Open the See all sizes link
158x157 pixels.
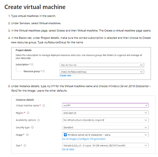pyautogui.click(x=68, y=149)
